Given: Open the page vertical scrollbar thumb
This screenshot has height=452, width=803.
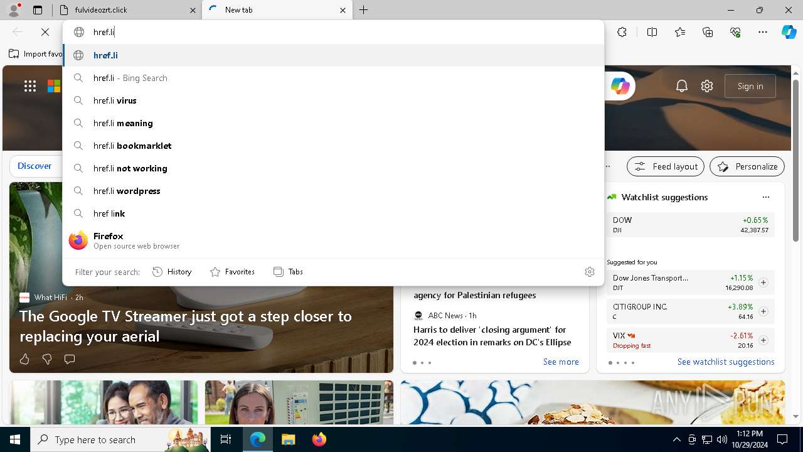Looking at the screenshot, I should 795,161.
